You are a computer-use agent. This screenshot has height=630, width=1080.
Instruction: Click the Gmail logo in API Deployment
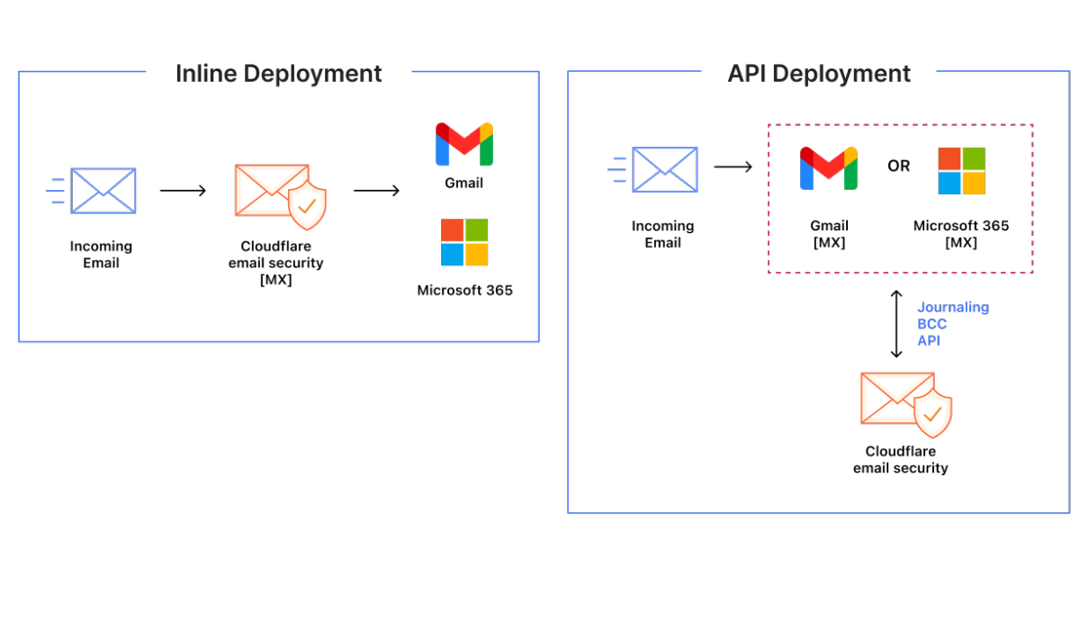tap(829, 168)
